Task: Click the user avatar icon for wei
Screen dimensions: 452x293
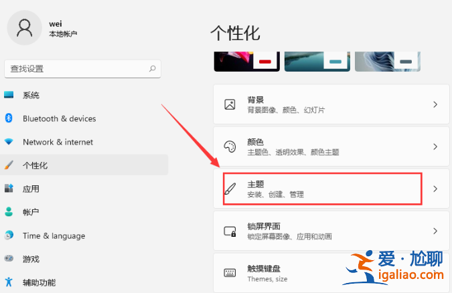Action: (x=24, y=27)
